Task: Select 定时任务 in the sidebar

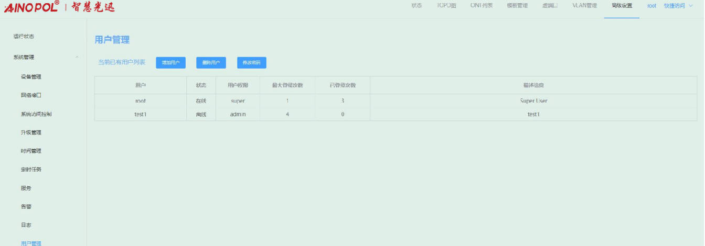Action: click(31, 170)
